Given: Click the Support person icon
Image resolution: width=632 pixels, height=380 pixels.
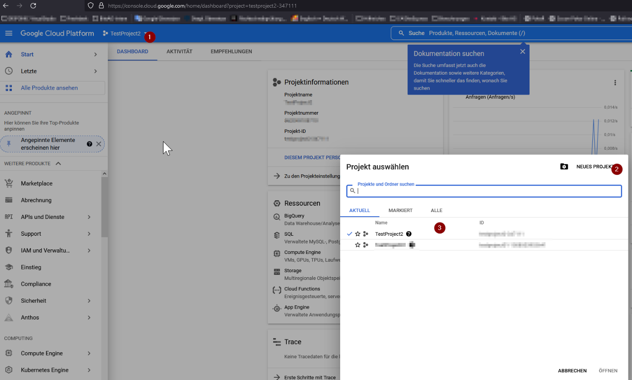Looking at the screenshot, I should (x=9, y=233).
